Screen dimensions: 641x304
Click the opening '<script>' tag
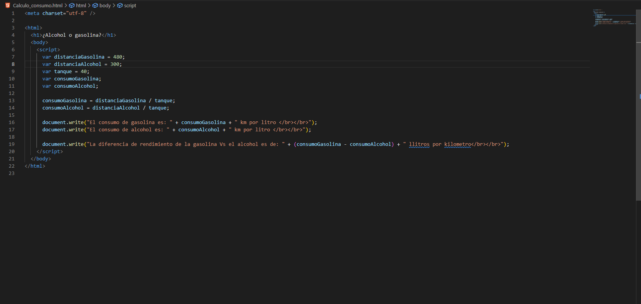48,50
